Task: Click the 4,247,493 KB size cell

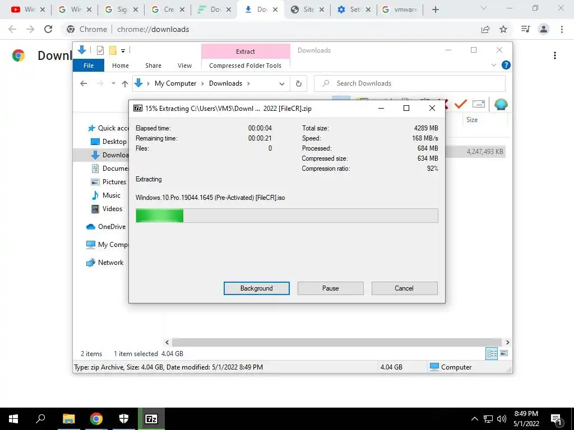Action: 485,151
